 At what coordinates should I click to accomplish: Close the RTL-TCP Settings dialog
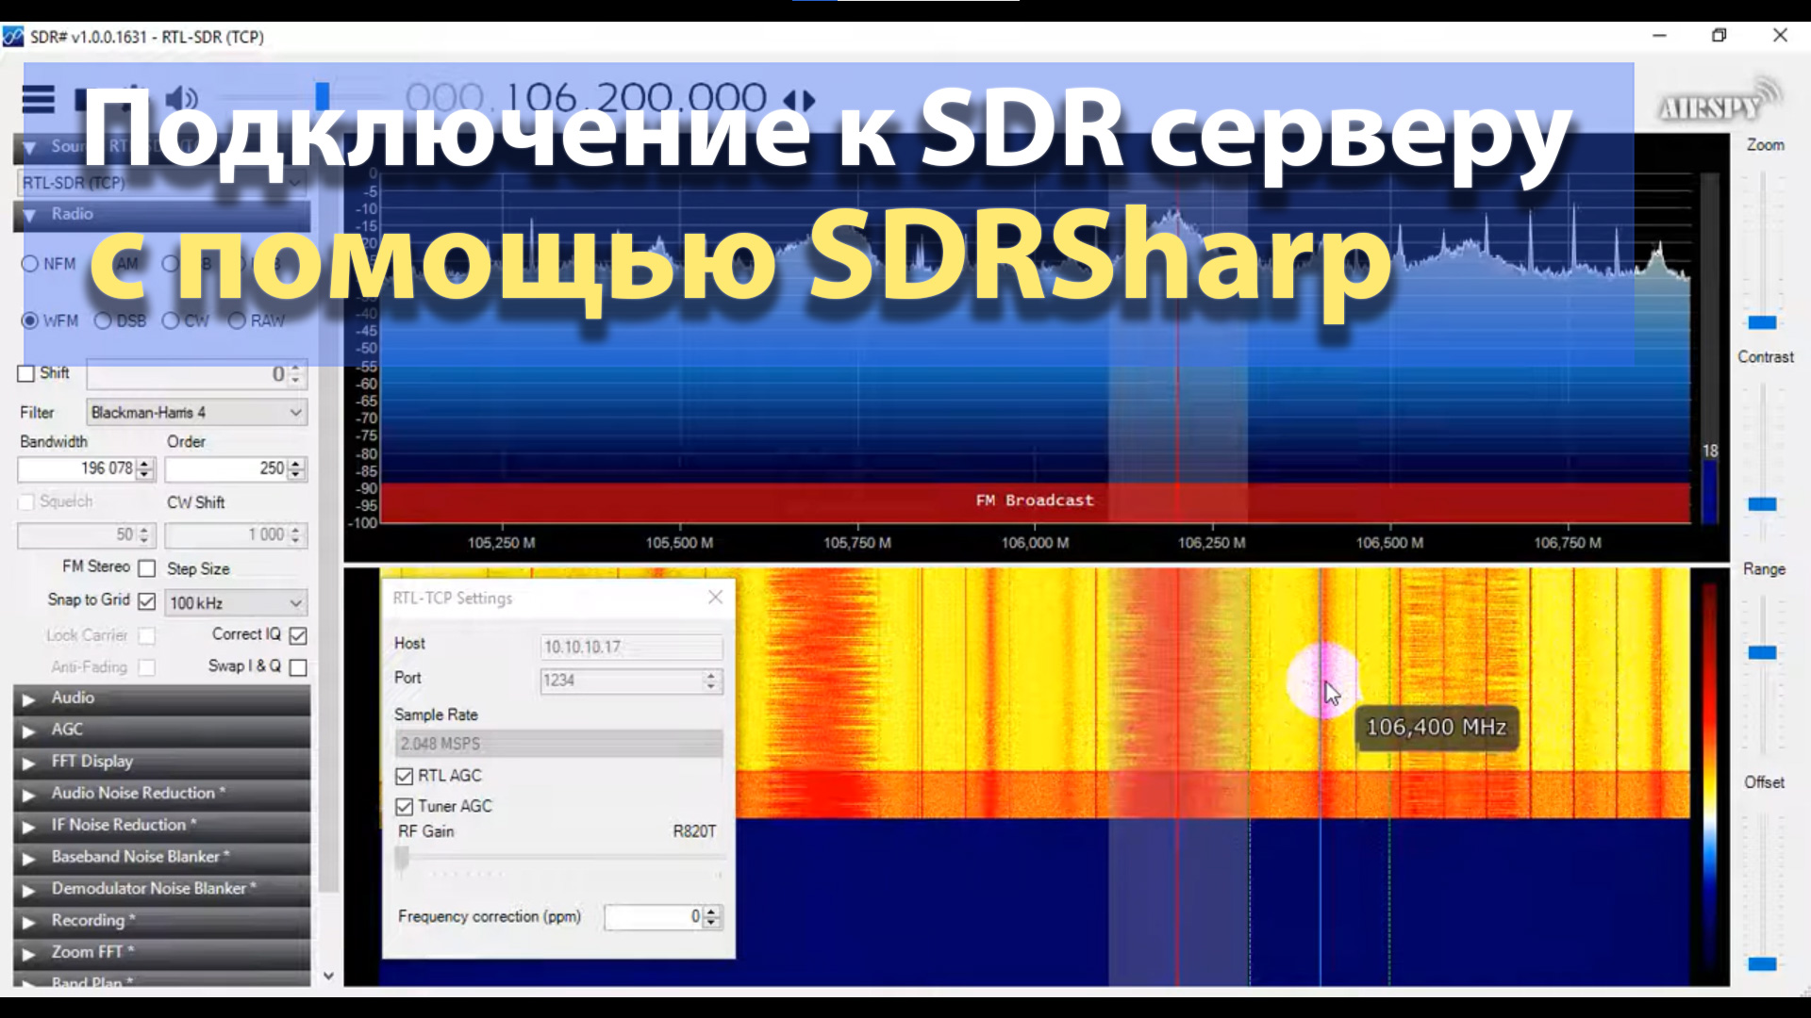point(714,597)
